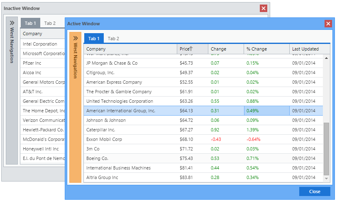337x201 pixels.
Task: Select Tab 1 in Inactive Window
Action: (x=30, y=23)
